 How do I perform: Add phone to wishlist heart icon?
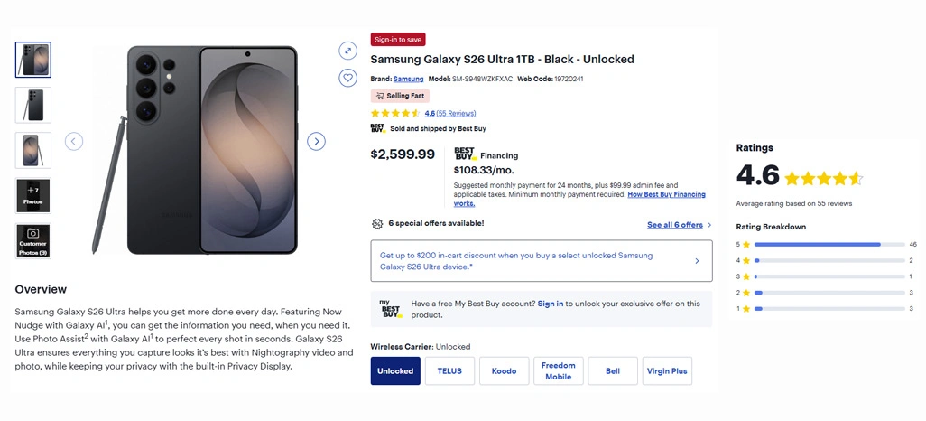(347, 78)
